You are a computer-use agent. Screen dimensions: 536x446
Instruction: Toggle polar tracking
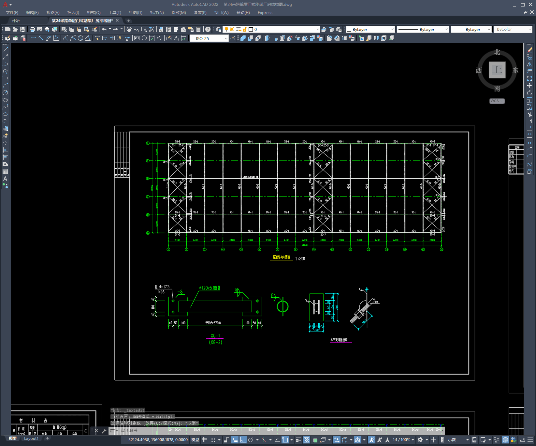pyautogui.click(x=251, y=440)
